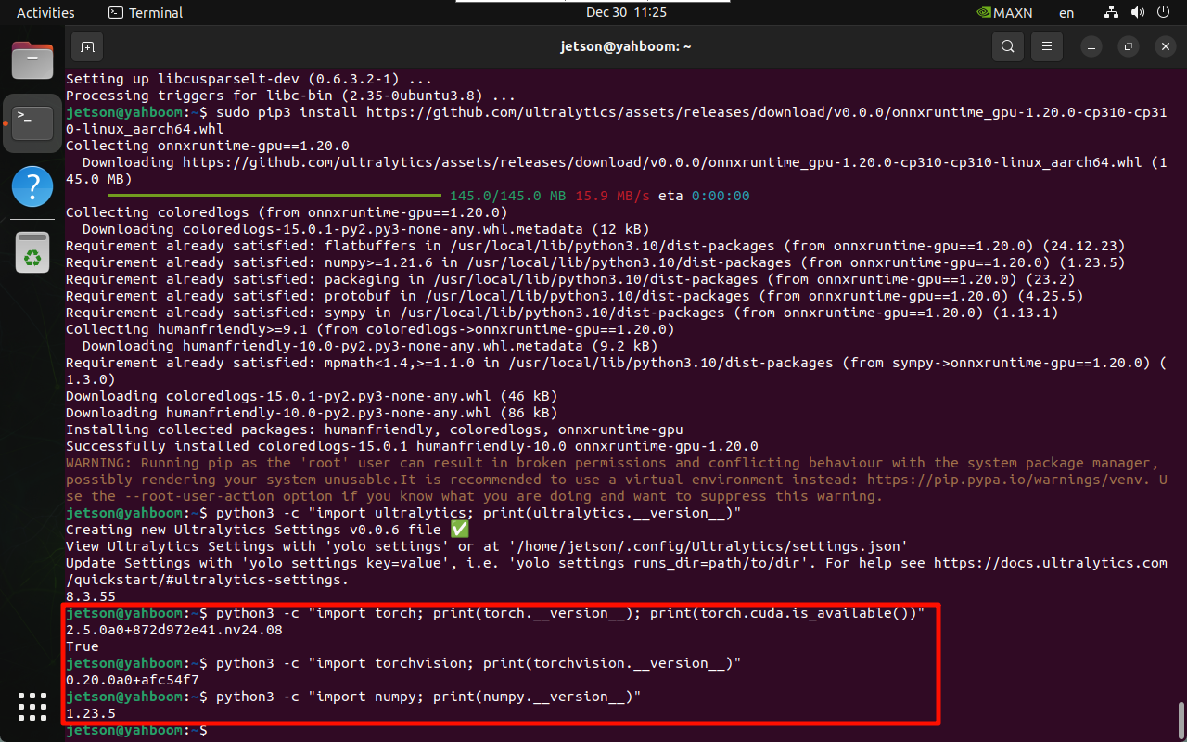1187x742 pixels.
Task: Open the terminal hamburger menu
Action: click(x=1046, y=45)
